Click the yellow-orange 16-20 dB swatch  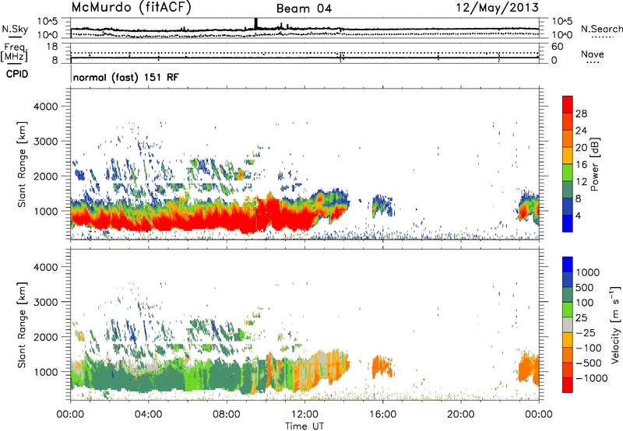[568, 156]
